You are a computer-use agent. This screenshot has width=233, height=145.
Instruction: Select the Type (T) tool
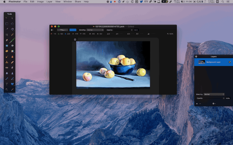pyautogui.click(x=7, y=84)
